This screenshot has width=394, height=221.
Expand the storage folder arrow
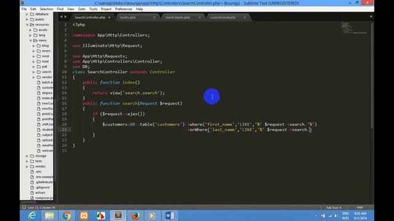tap(27, 156)
